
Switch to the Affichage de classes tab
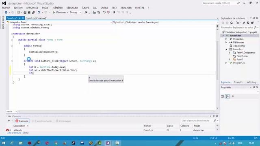pyautogui.click(x=252, y=82)
